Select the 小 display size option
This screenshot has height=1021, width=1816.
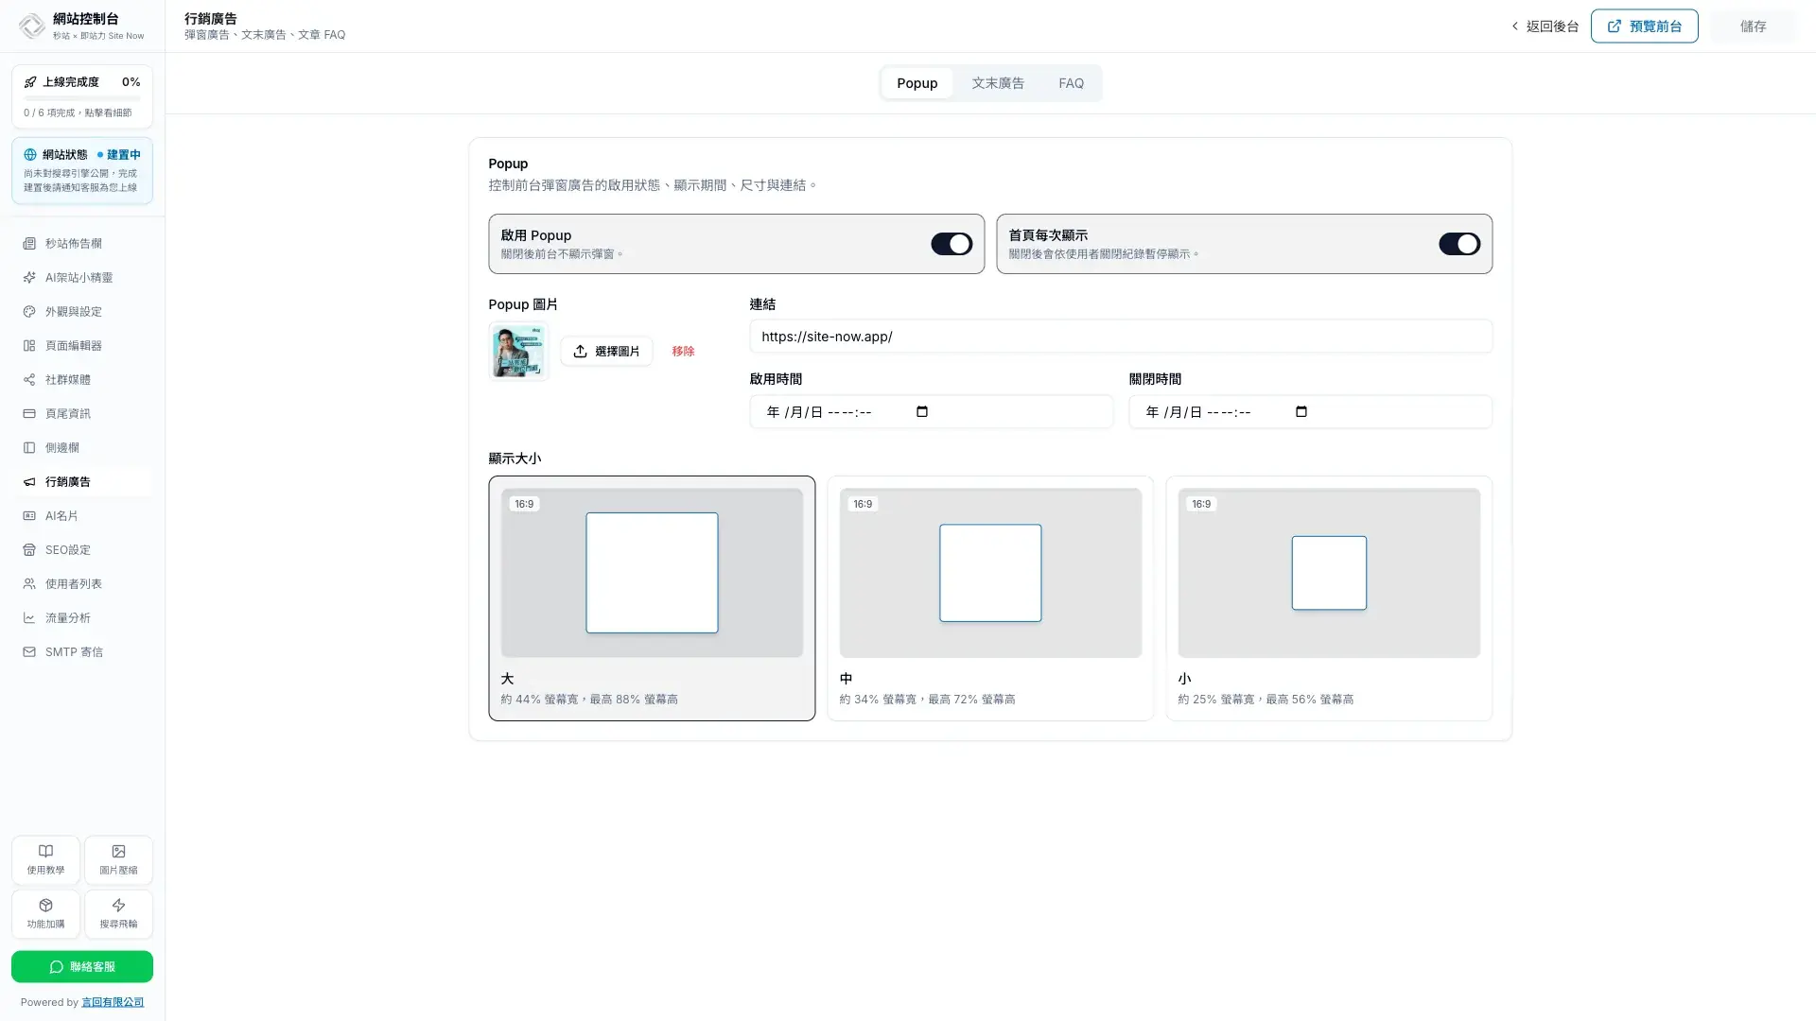1329,598
